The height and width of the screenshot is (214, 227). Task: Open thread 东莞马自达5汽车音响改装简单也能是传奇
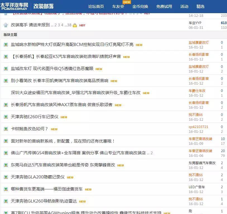coord(63,165)
